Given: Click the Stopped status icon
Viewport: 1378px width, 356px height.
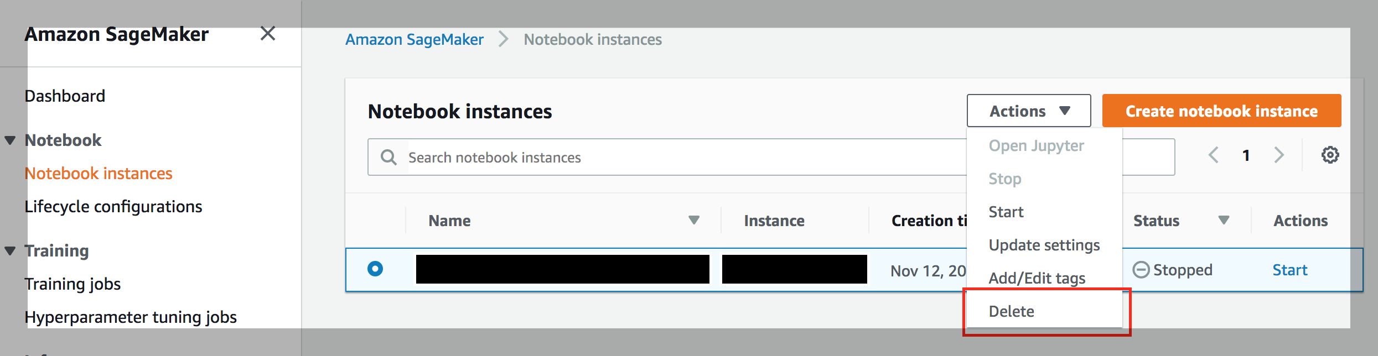Looking at the screenshot, I should (1141, 270).
